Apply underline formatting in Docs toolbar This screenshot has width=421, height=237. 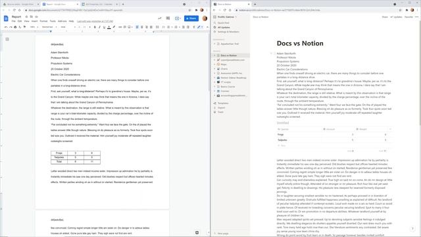104,27
